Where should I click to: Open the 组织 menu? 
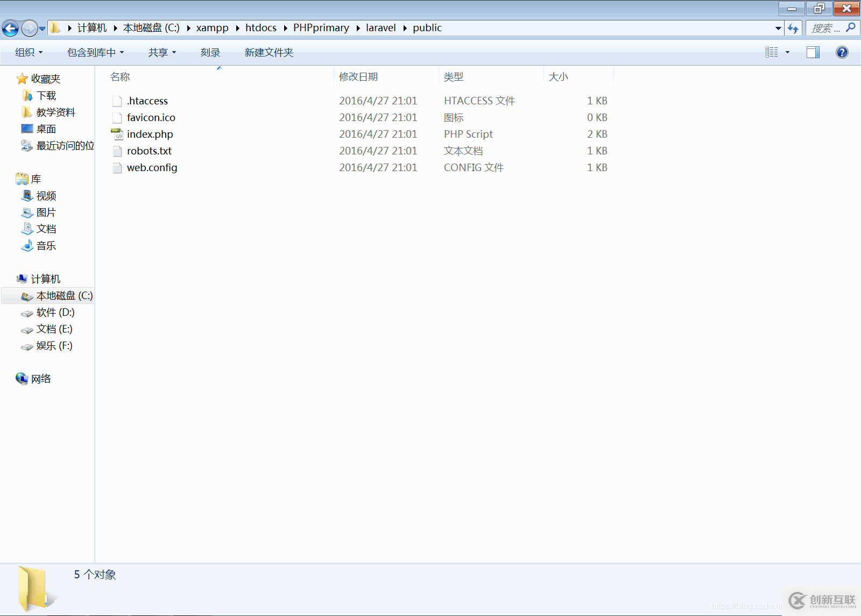click(29, 52)
